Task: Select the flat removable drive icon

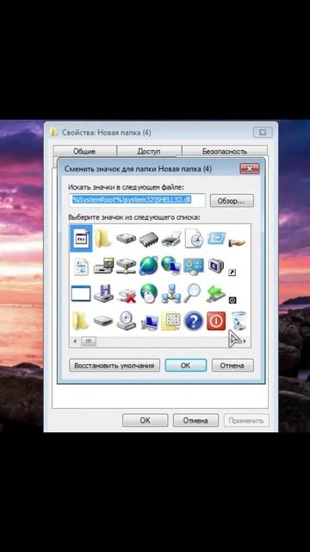Action: [103, 321]
